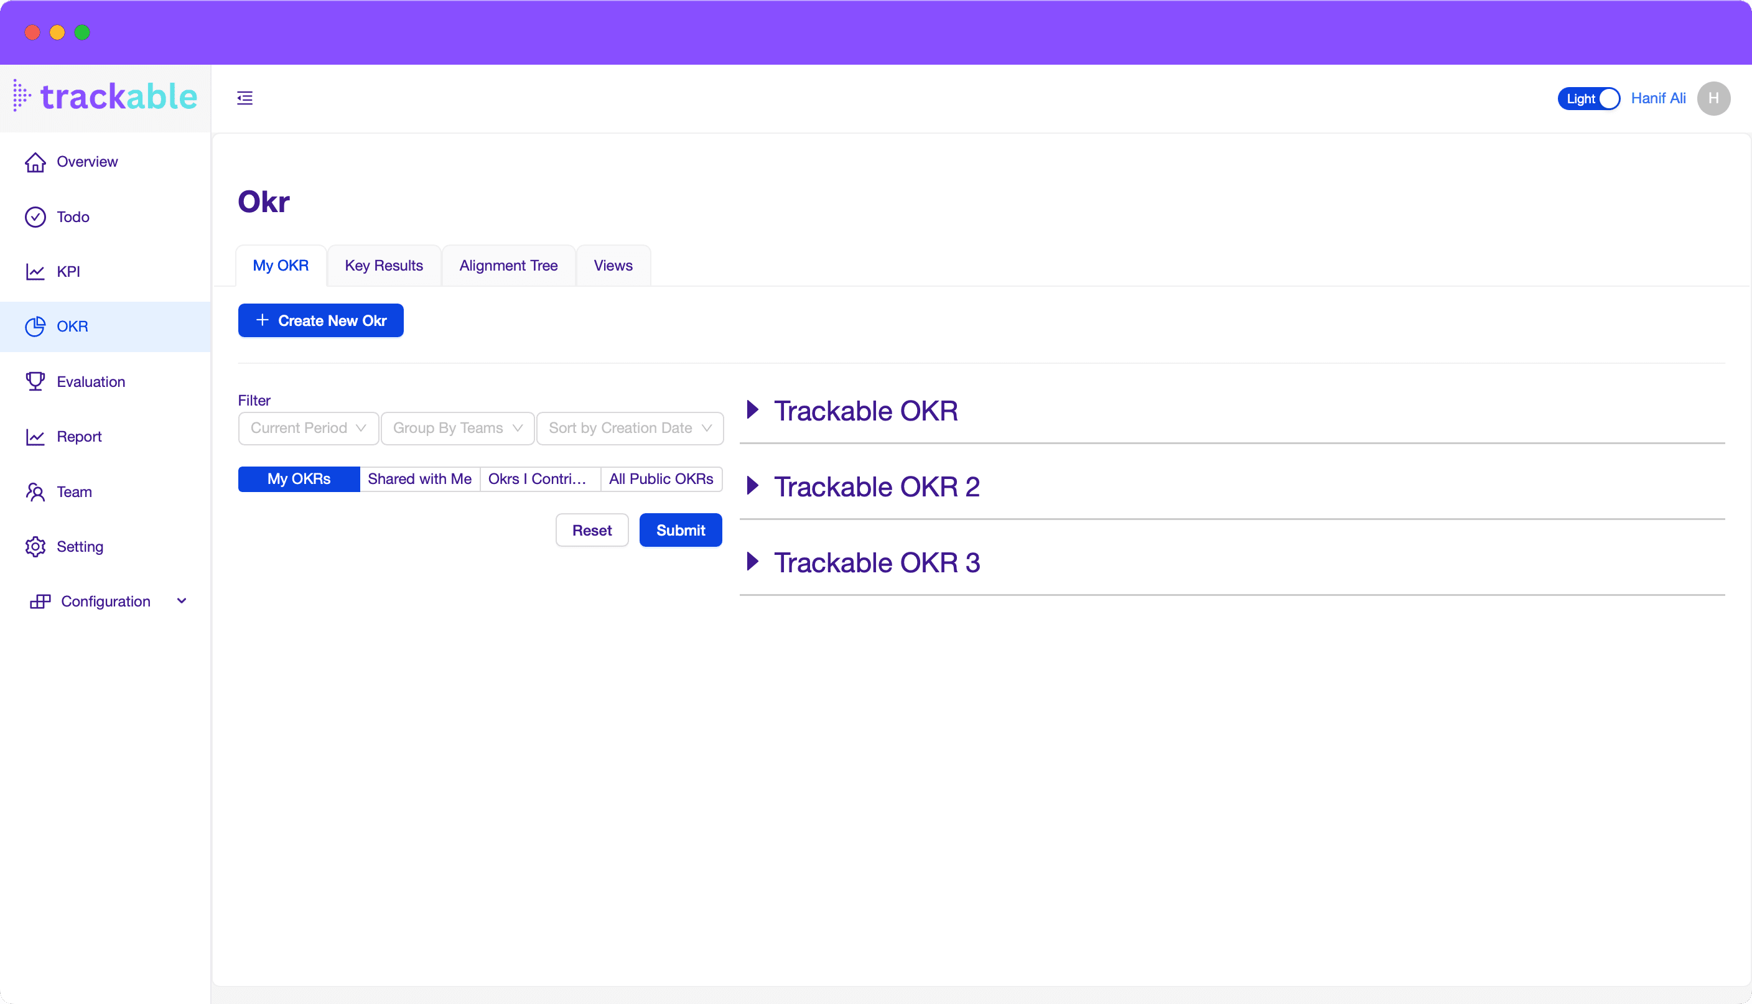Select All Public OKRs filter option

(x=661, y=478)
